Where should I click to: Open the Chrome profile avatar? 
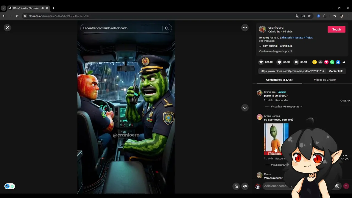pyautogui.click(x=342, y=16)
